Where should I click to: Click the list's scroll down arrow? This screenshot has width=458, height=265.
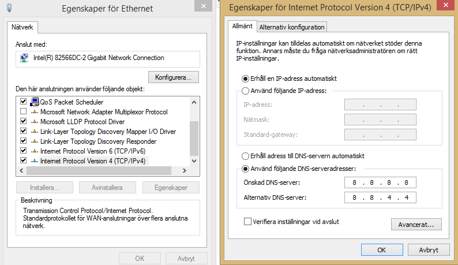pos(194,161)
